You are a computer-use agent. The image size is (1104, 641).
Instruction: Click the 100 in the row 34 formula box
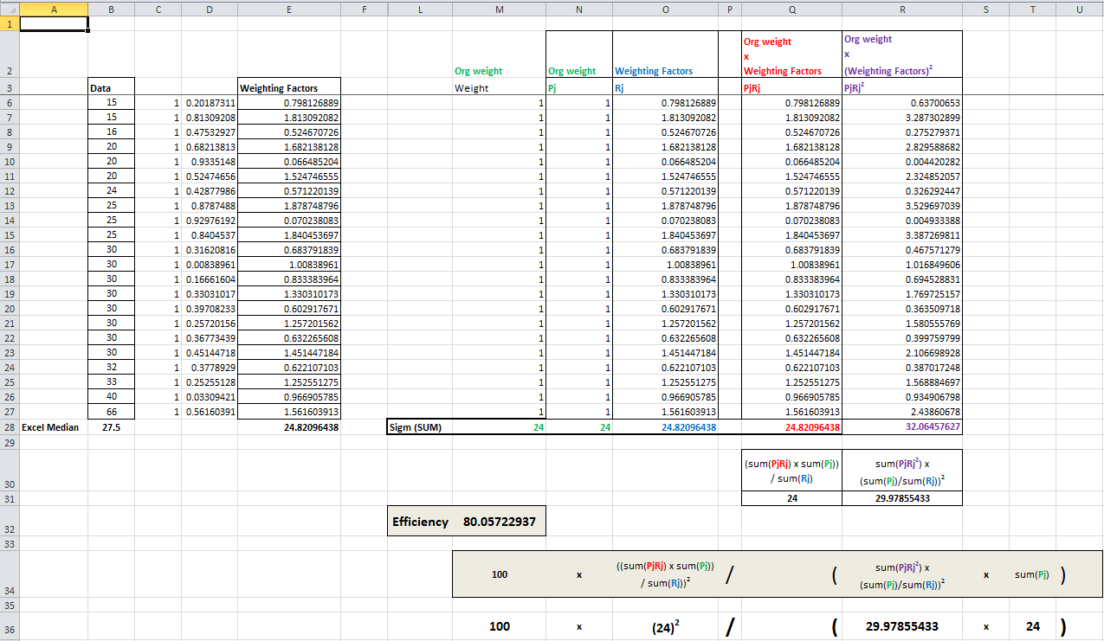499,574
